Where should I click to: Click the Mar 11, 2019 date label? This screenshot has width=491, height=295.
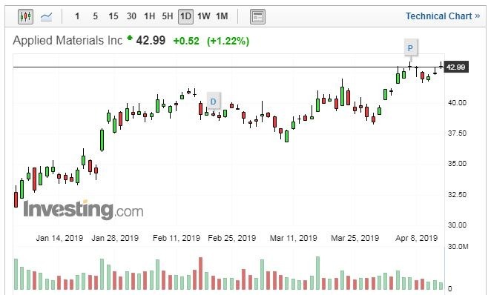tap(294, 238)
